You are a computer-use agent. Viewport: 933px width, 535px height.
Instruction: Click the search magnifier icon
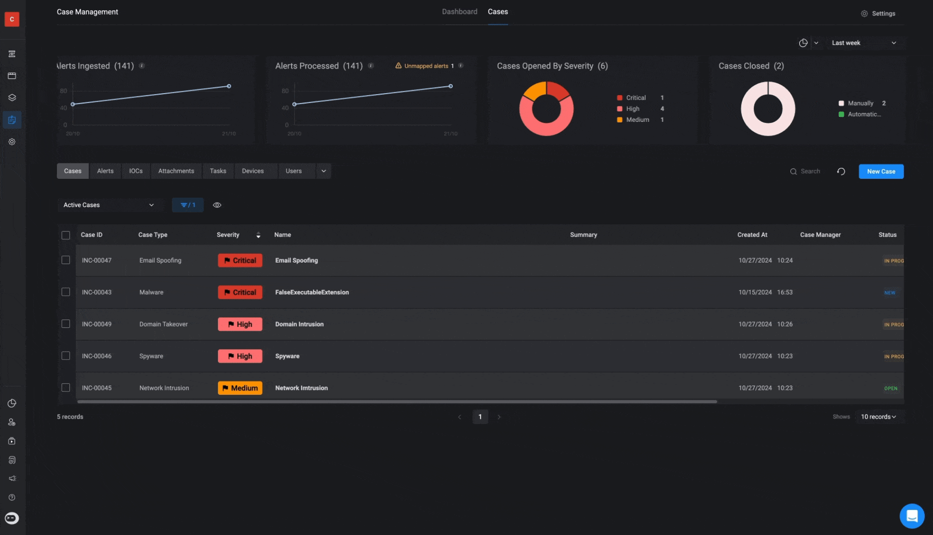click(793, 171)
